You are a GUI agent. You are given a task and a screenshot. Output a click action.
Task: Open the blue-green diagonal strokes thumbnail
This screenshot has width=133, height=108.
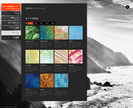47,33
